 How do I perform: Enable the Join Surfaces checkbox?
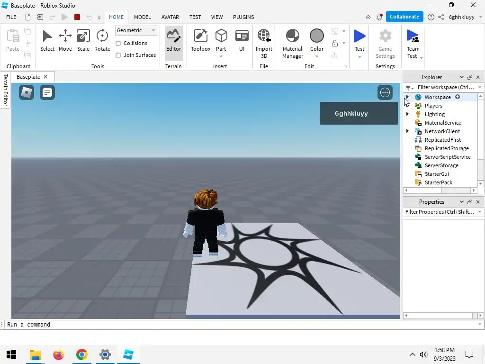[118, 55]
